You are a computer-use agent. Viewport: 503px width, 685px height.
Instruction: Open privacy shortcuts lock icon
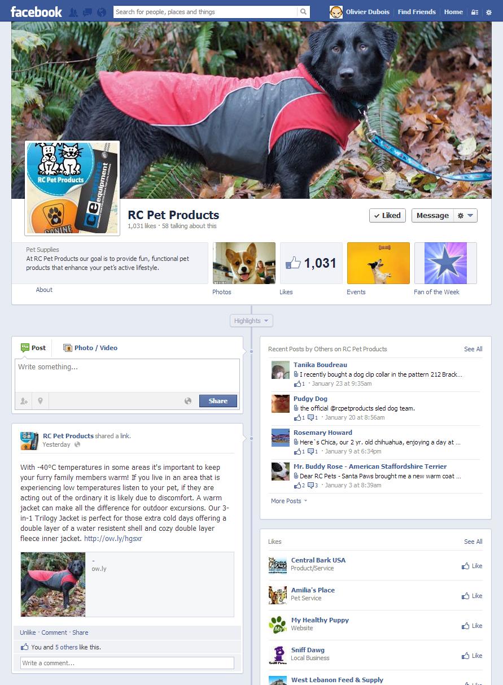tap(475, 12)
